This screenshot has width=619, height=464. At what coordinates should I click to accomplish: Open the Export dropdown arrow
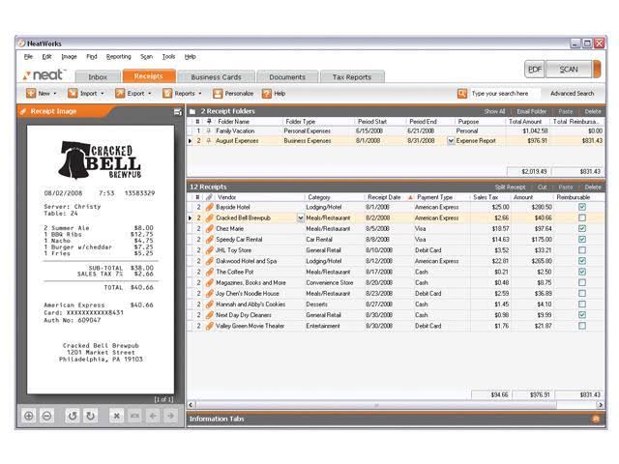(150, 94)
